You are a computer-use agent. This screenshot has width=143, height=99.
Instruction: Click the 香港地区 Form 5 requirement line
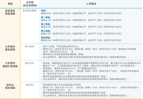[70, 68]
